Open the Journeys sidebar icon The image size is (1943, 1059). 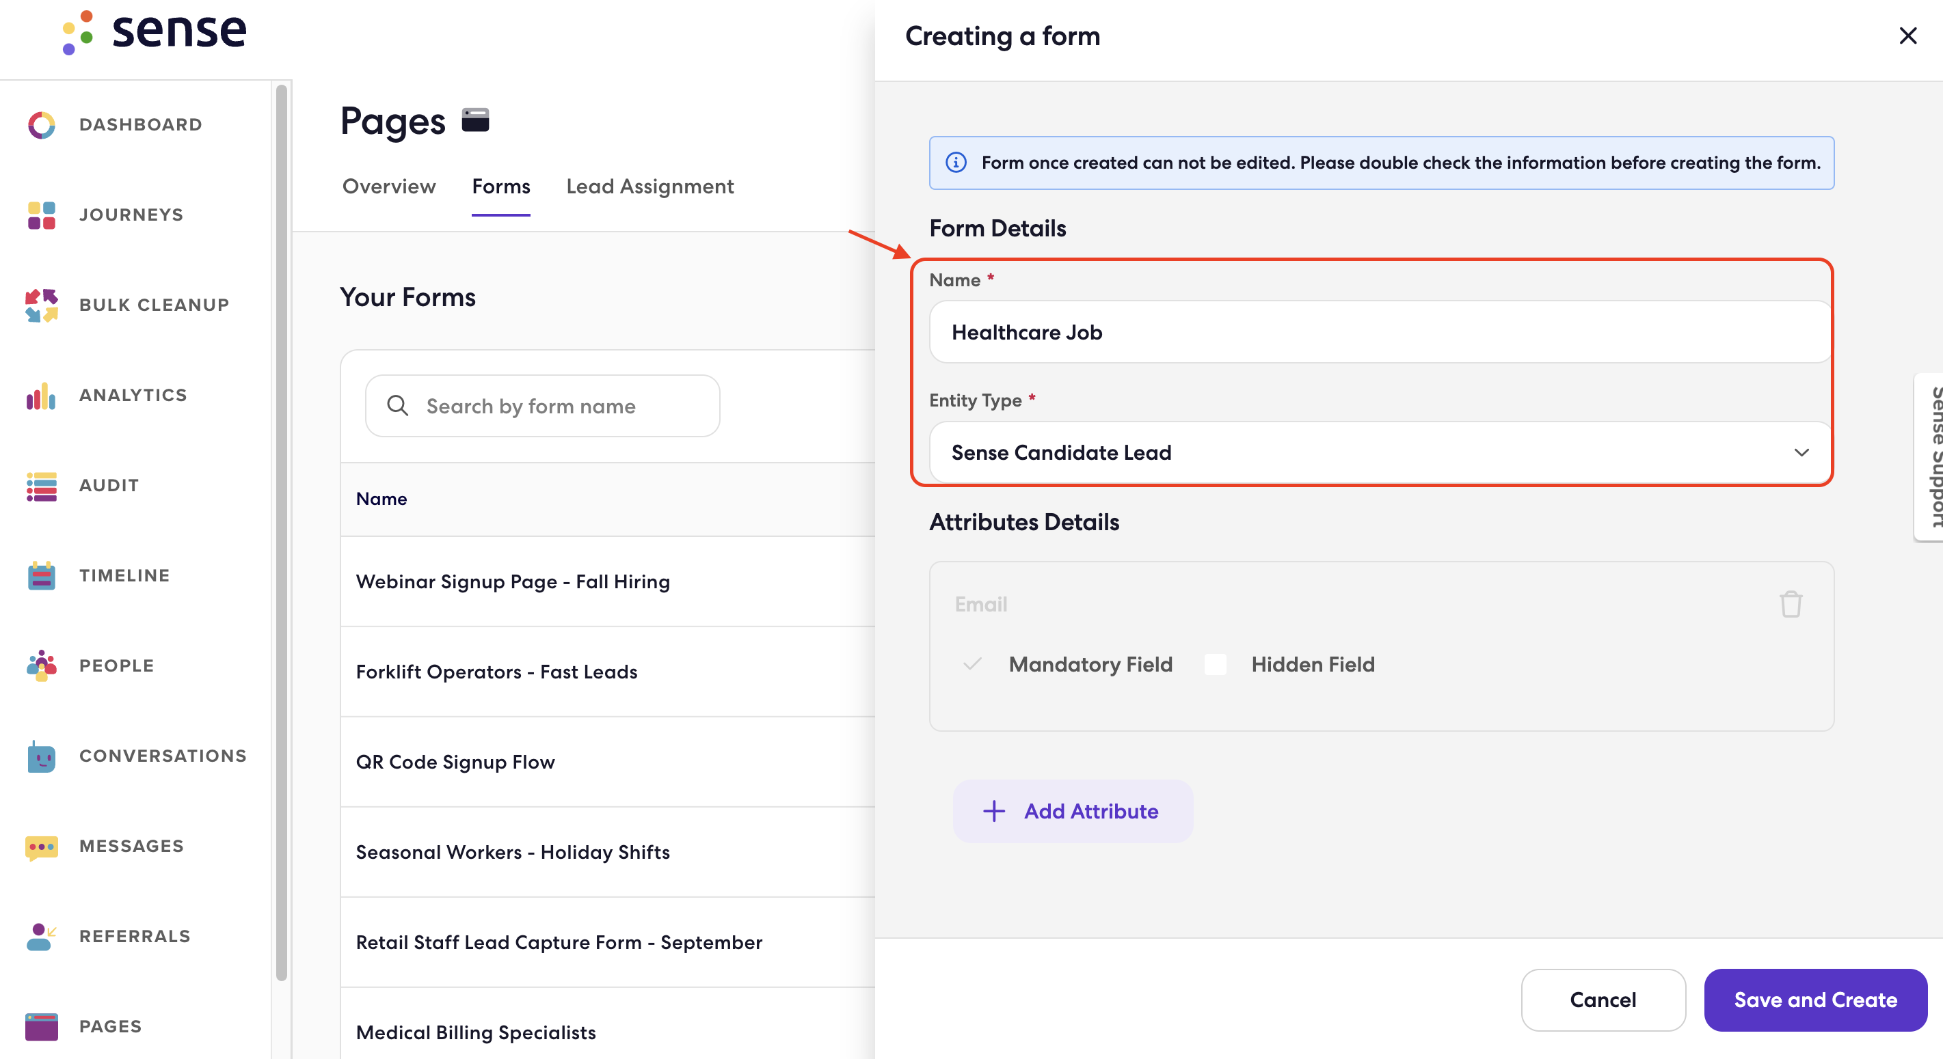42,215
